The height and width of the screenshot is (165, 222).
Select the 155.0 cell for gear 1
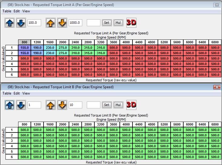click(24, 48)
